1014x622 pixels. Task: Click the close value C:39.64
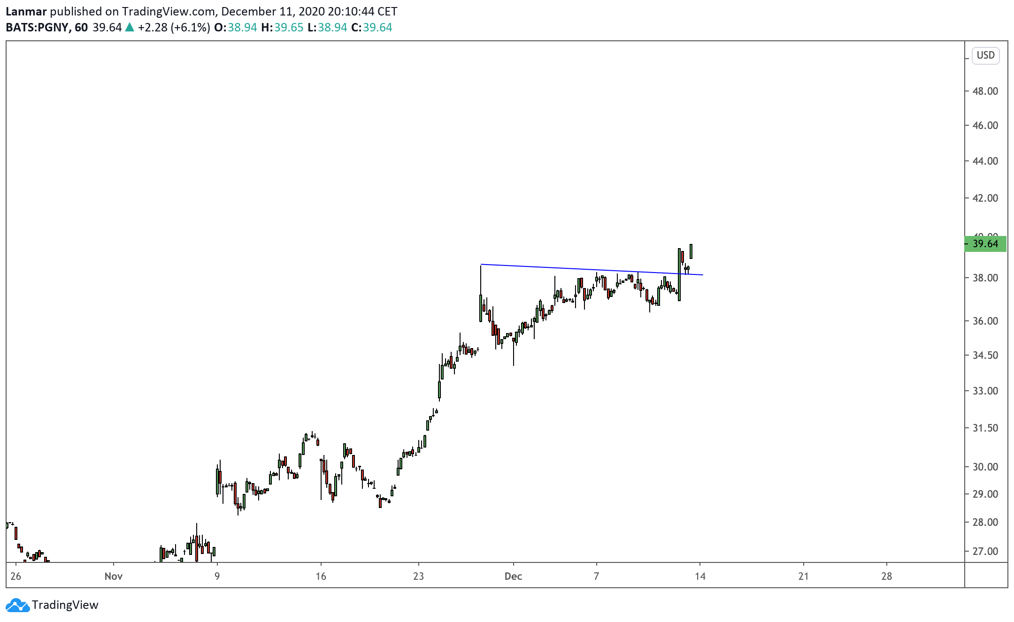point(372,28)
